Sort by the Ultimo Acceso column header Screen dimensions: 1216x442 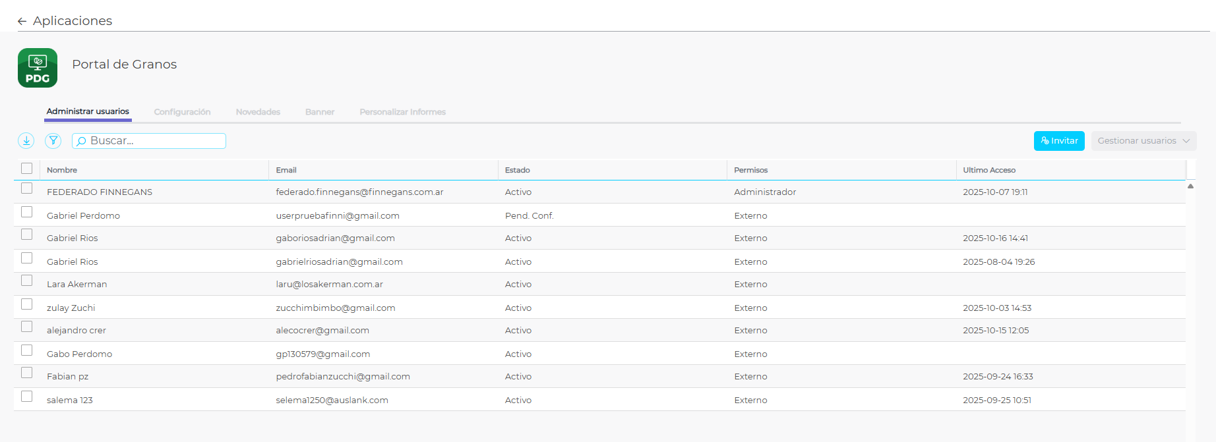click(x=988, y=170)
